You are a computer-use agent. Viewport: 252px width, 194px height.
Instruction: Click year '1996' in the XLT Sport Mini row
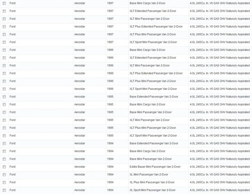click(110, 89)
